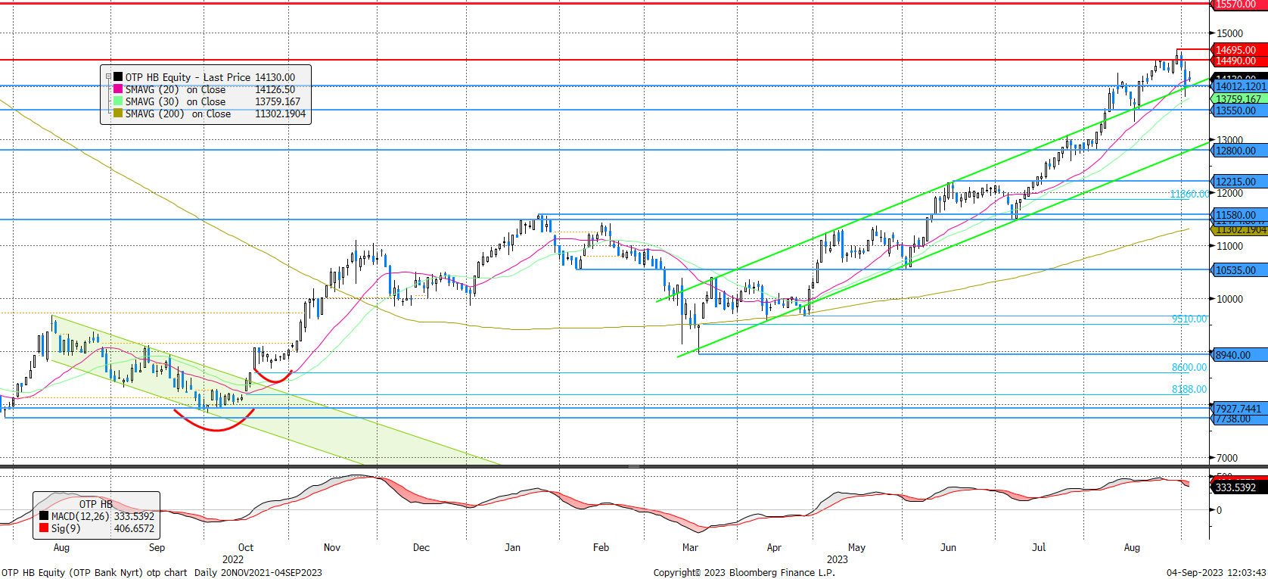Viewport: 1268px width, 579px height.
Task: Click the 15570.00 red price label
Action: pos(1238,5)
